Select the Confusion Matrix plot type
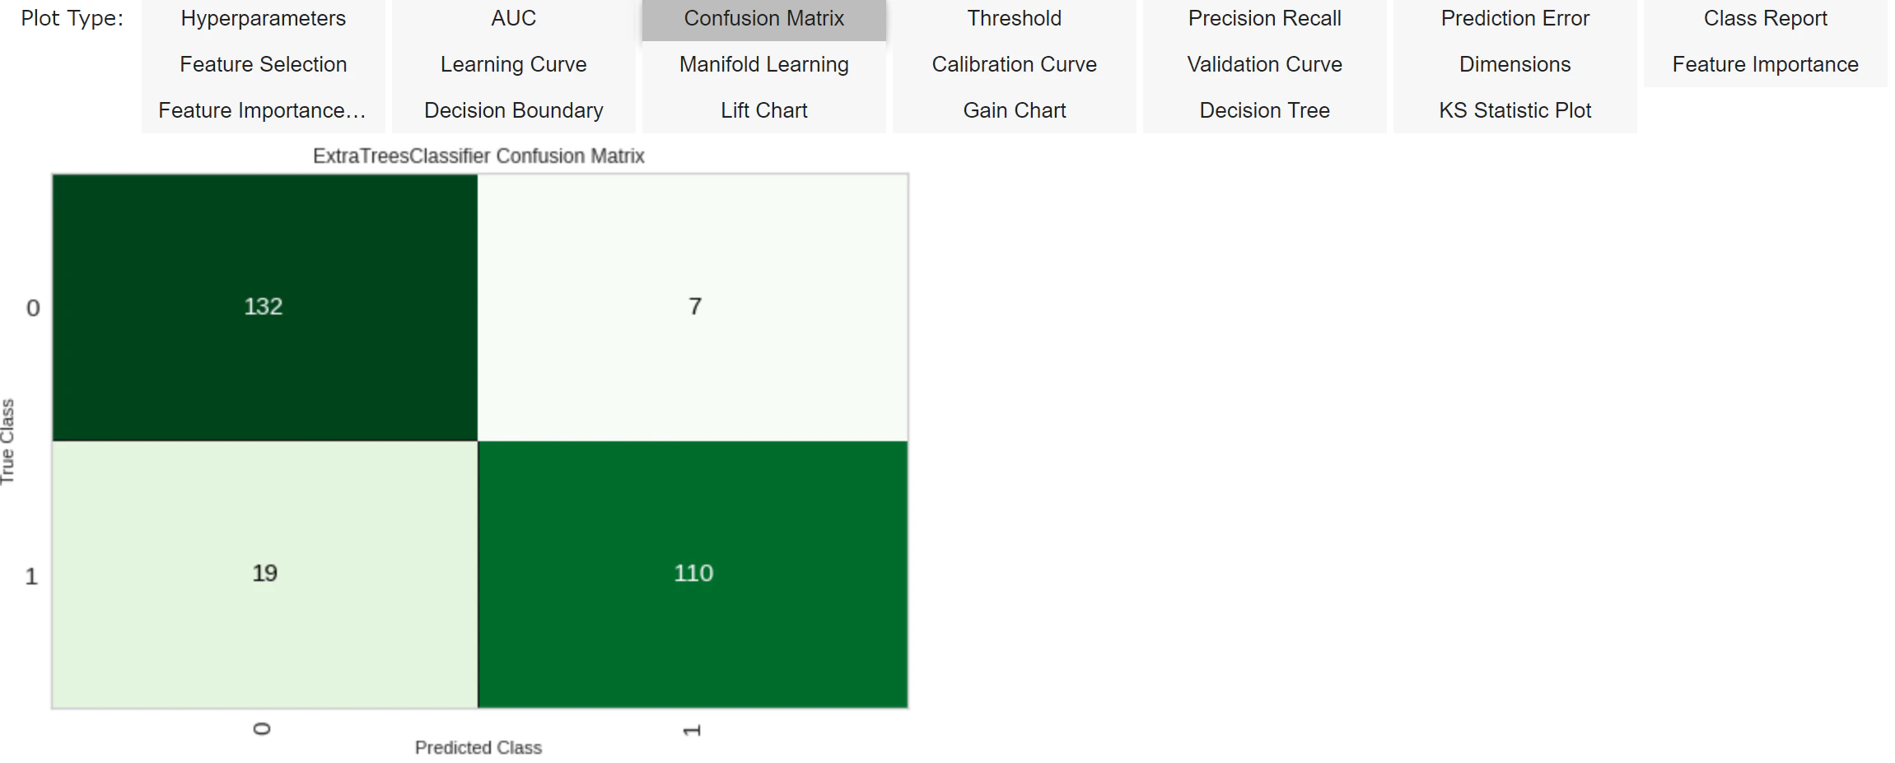The height and width of the screenshot is (763, 1895). tap(764, 19)
